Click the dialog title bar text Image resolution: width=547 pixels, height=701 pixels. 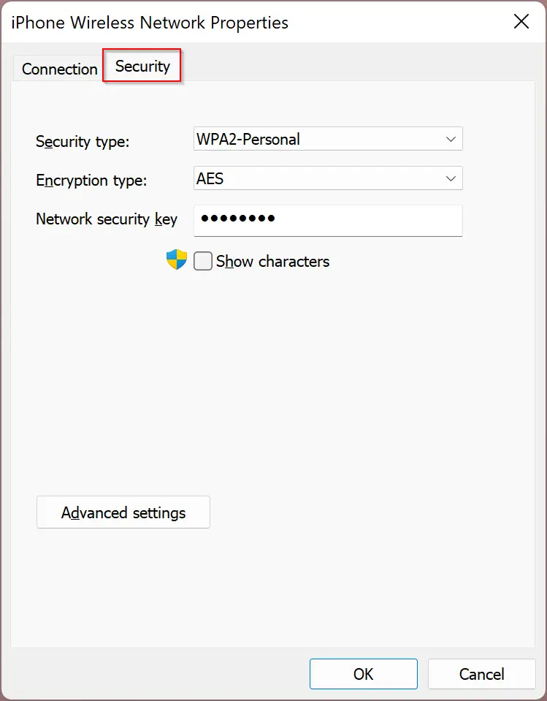[150, 23]
